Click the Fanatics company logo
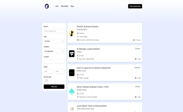Screen dimensions: 183x112 pyautogui.click(x=72, y=54)
